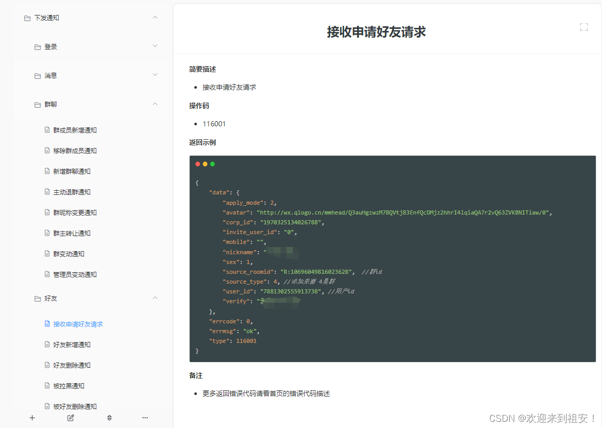Open 群成员新增通知 document
Viewport: 602px width, 428px height.
pos(75,130)
